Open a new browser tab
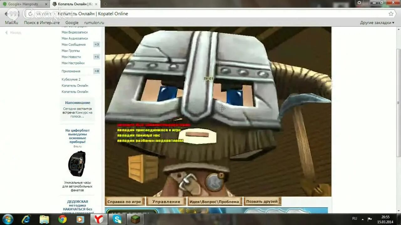This screenshot has height=225, width=401. pos(105,4)
